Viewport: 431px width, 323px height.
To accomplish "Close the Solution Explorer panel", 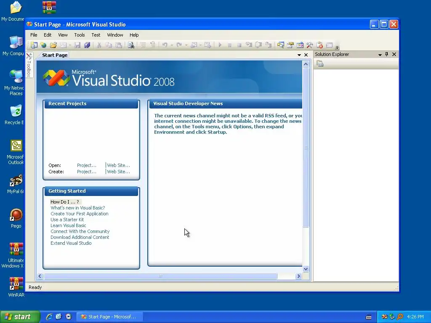I will [394, 54].
